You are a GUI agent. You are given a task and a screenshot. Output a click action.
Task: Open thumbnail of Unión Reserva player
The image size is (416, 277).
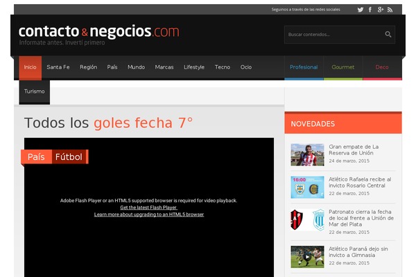(x=307, y=155)
